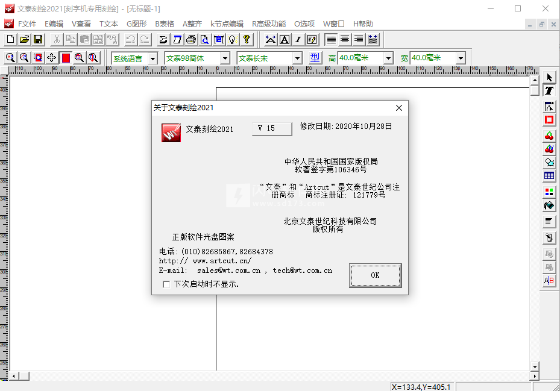560x391 pixels.
Task: Close the 关于文泰刻绘2021 dialog
Action: click(399, 108)
